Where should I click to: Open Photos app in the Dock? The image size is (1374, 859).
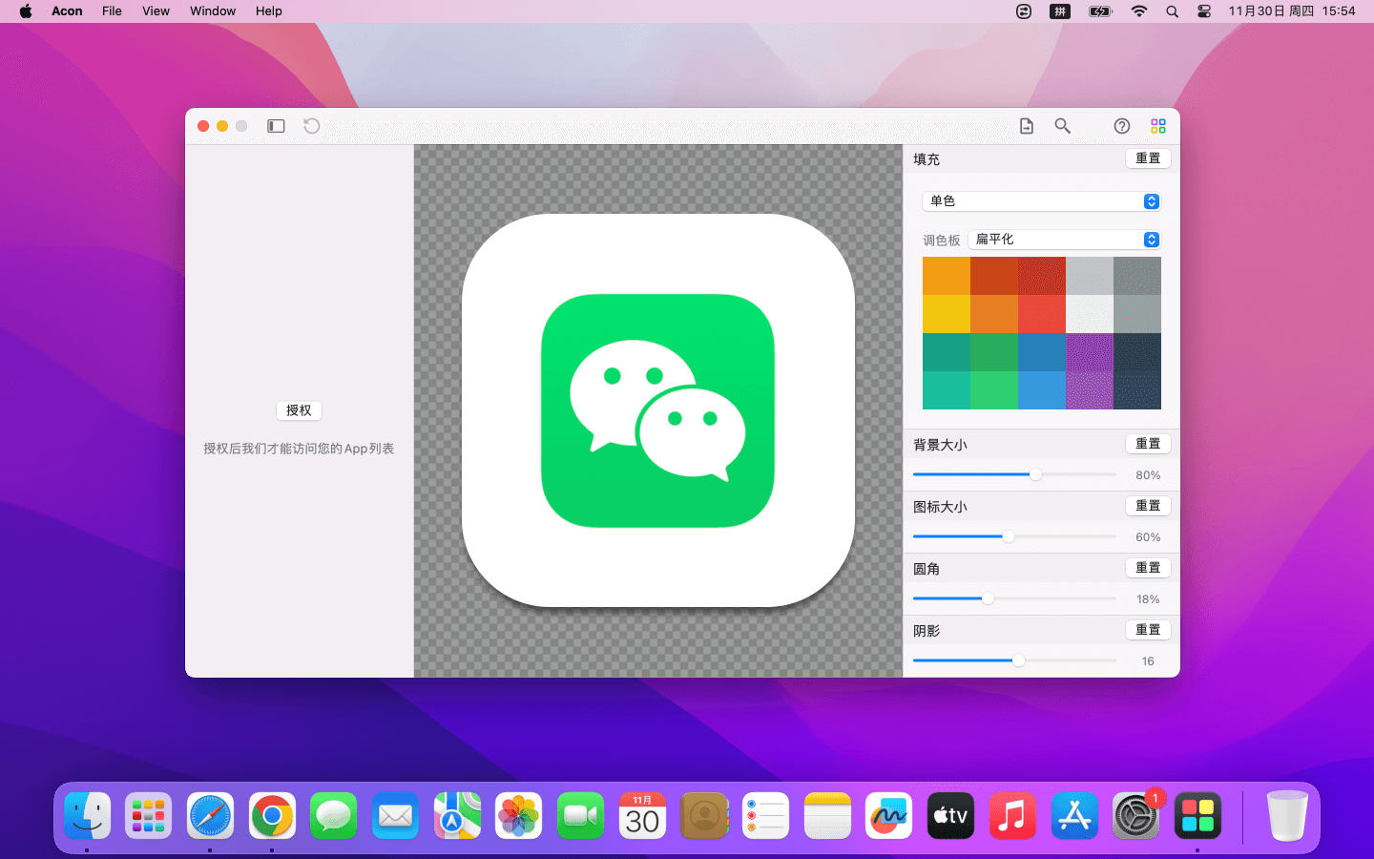pos(518,816)
